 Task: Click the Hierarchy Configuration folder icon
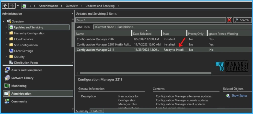point(11,33)
